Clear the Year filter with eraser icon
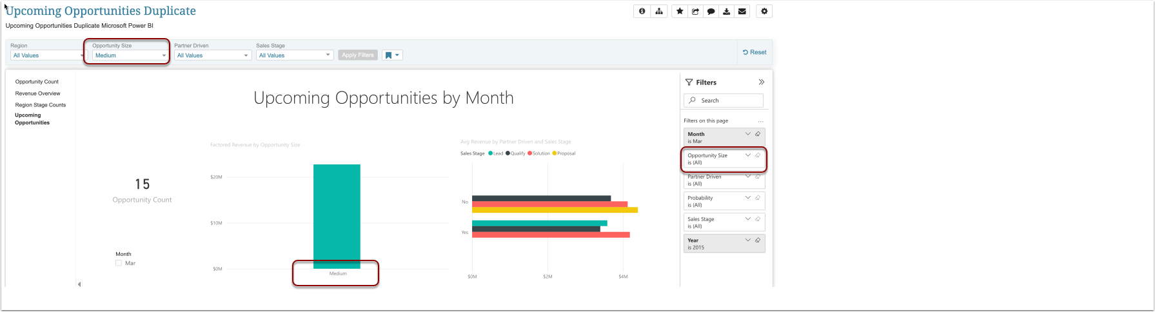The image size is (1155, 312). 758,240
